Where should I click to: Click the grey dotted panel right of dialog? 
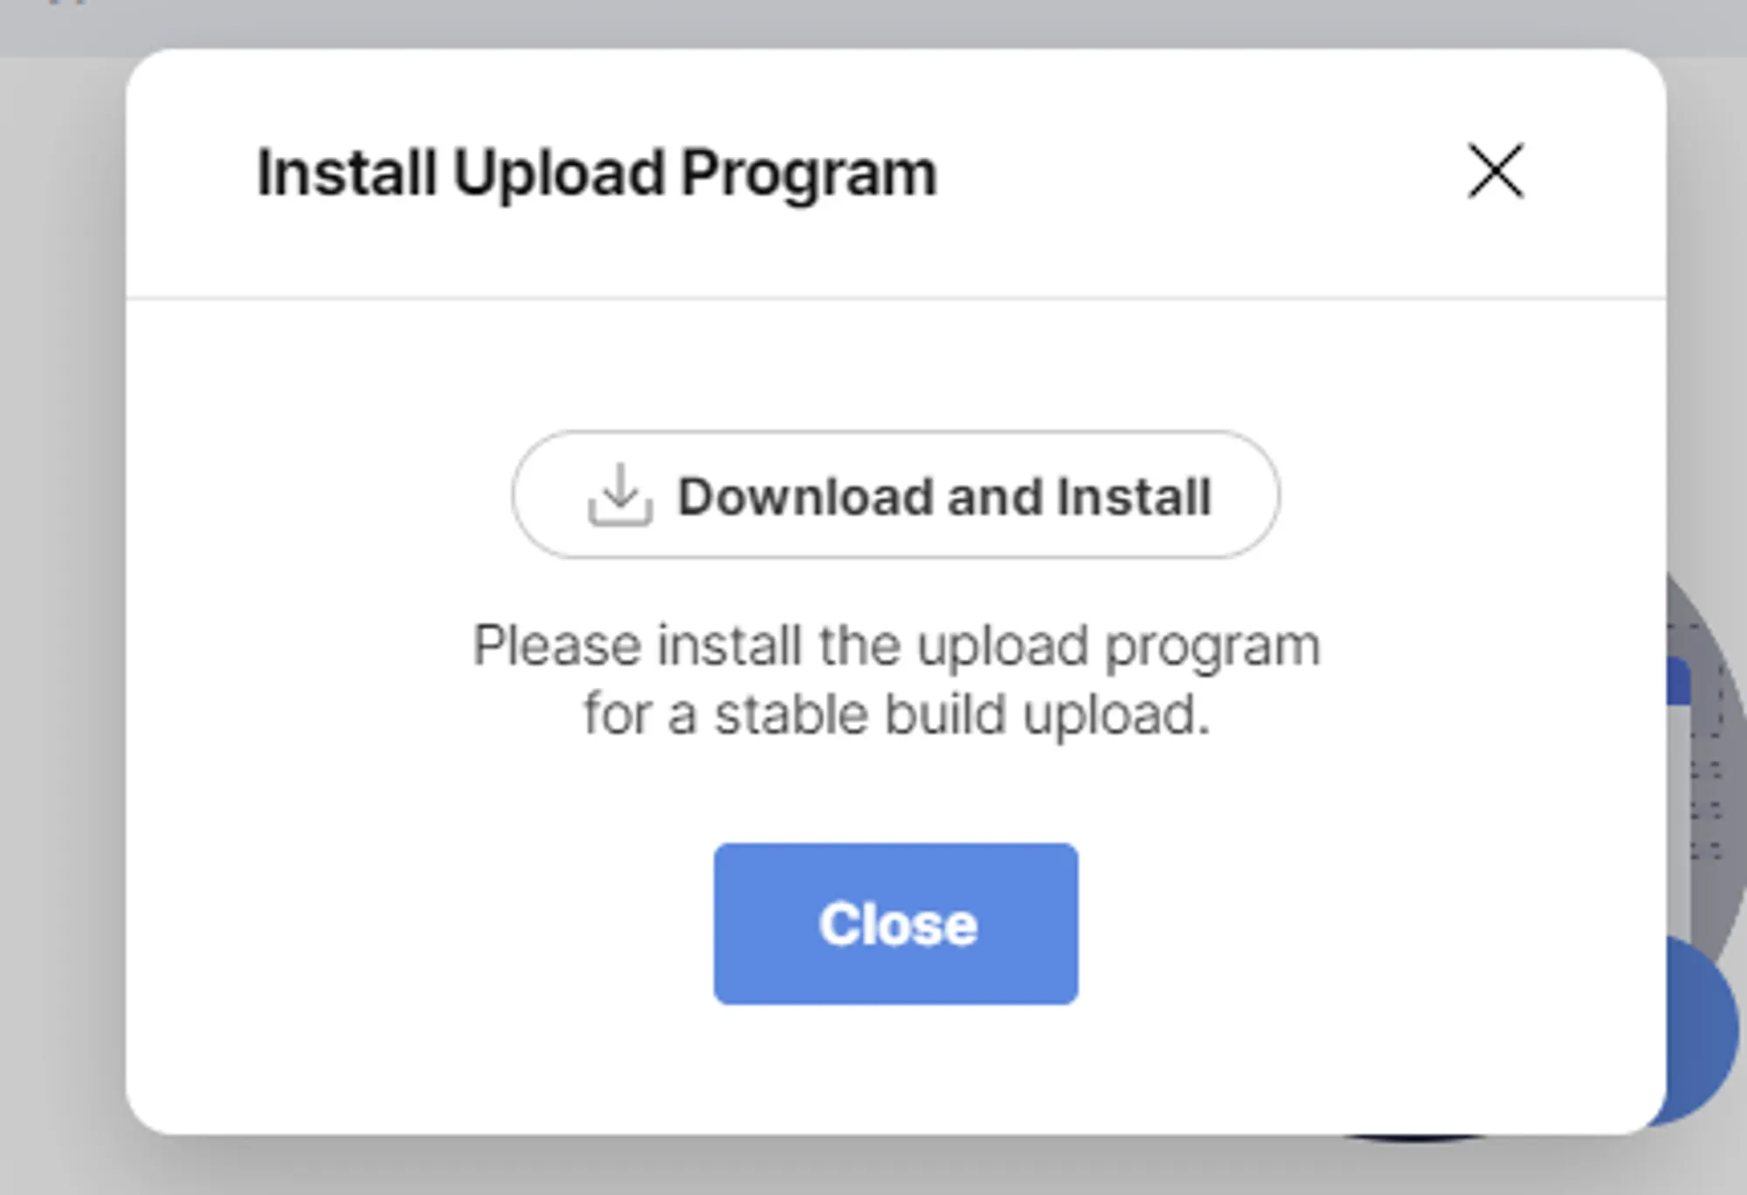(1706, 786)
